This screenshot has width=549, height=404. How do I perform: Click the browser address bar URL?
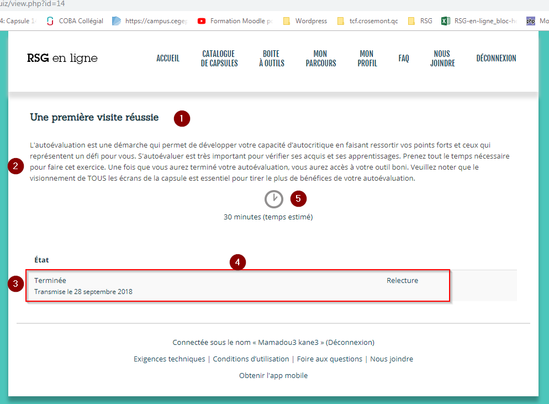(33, 4)
